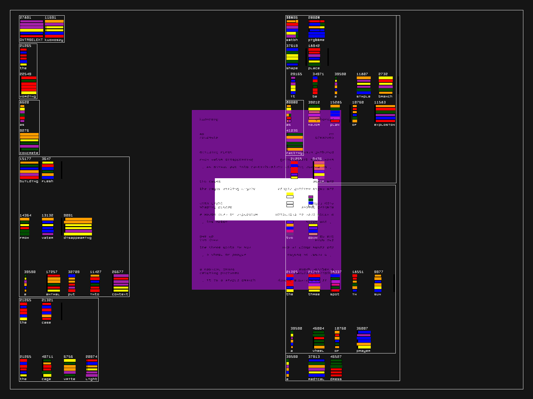Click the token number 22549
This screenshot has height=399, width=533.
coord(25,74)
